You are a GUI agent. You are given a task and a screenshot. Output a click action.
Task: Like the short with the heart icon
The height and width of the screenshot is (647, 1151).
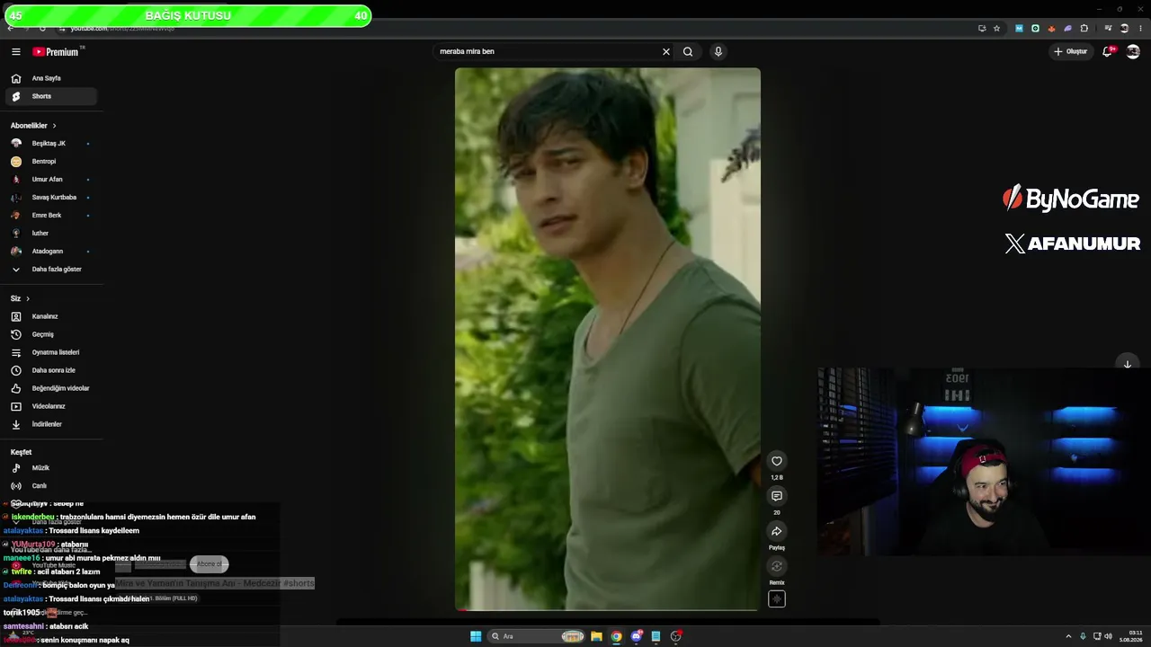(777, 461)
